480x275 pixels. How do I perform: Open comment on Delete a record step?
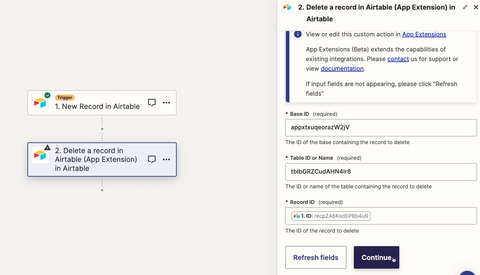(152, 159)
